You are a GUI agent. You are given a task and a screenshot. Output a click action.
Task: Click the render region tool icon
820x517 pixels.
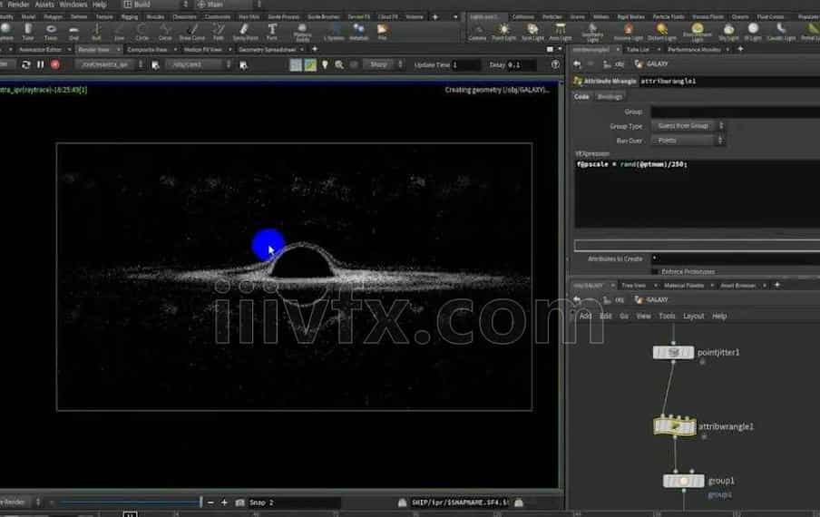[296, 64]
